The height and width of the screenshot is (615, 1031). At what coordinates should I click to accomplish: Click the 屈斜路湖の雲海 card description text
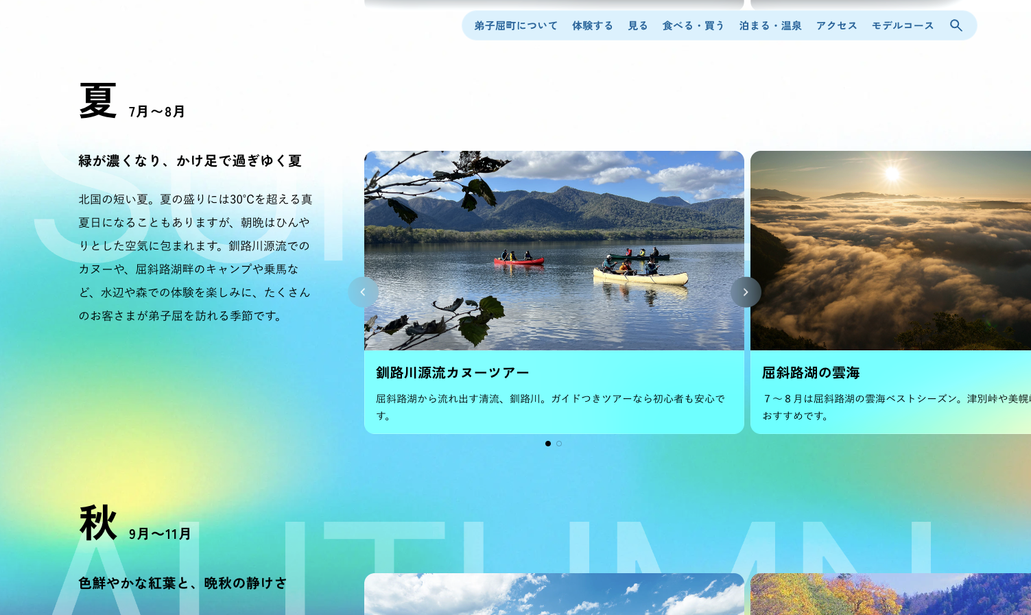pyautogui.click(x=897, y=407)
